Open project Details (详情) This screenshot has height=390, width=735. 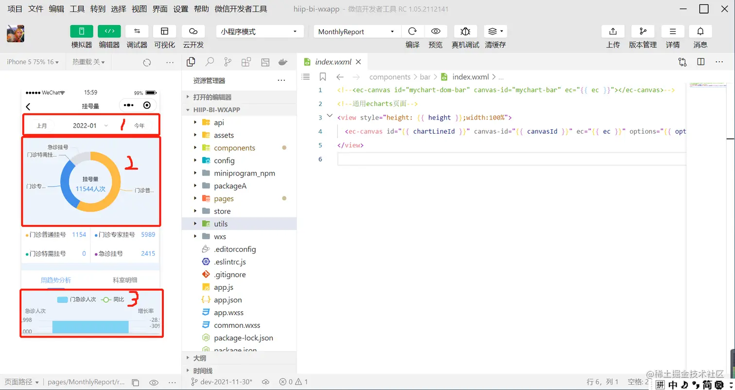point(673,31)
